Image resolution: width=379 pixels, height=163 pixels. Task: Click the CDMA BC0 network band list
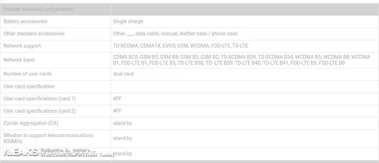pyautogui.click(x=242, y=60)
